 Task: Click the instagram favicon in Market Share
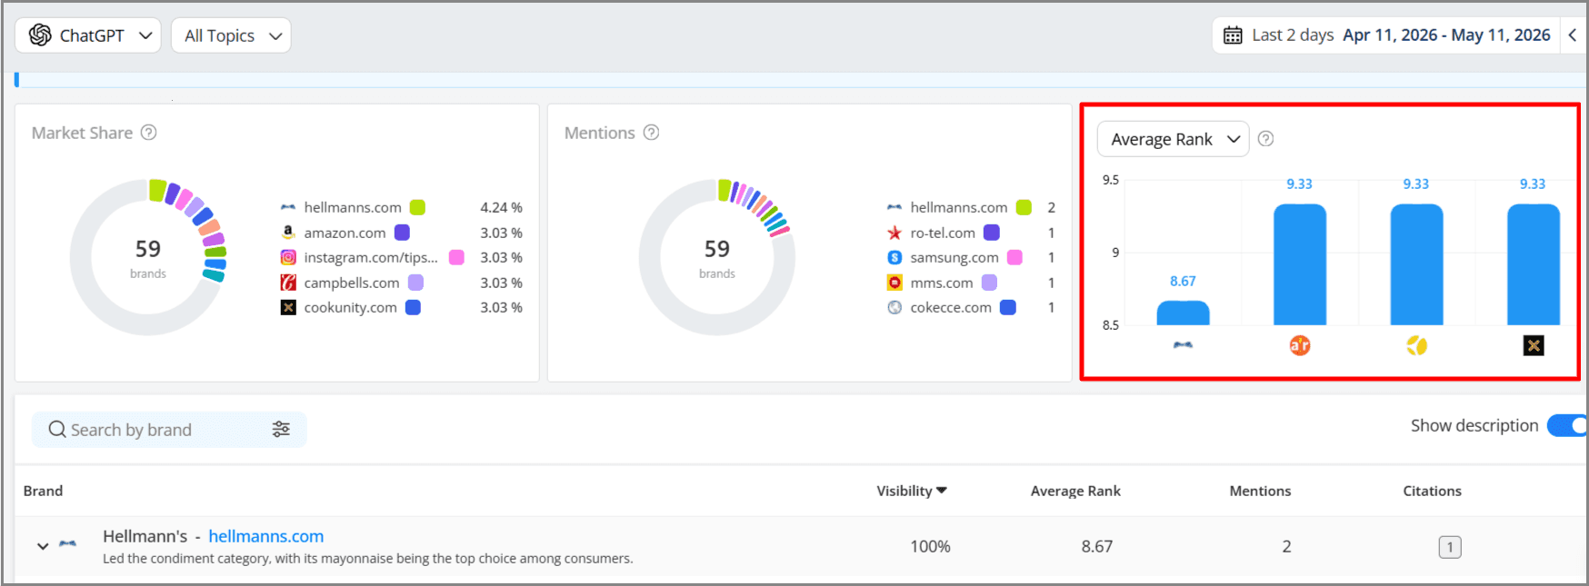coord(288,258)
